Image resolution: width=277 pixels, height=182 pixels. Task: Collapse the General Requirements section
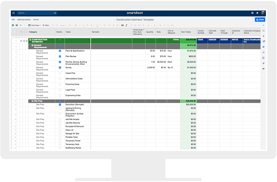click(x=32, y=45)
